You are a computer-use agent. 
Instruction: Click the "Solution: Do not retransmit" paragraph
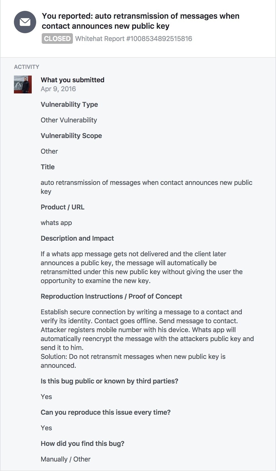point(133,356)
